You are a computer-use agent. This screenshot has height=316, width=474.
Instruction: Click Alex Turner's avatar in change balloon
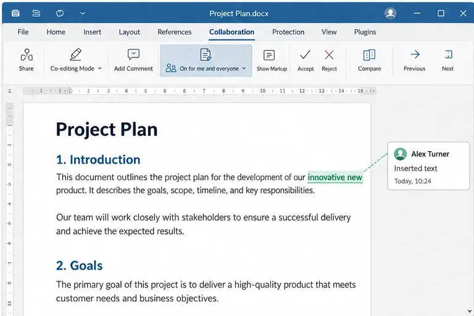[400, 154]
